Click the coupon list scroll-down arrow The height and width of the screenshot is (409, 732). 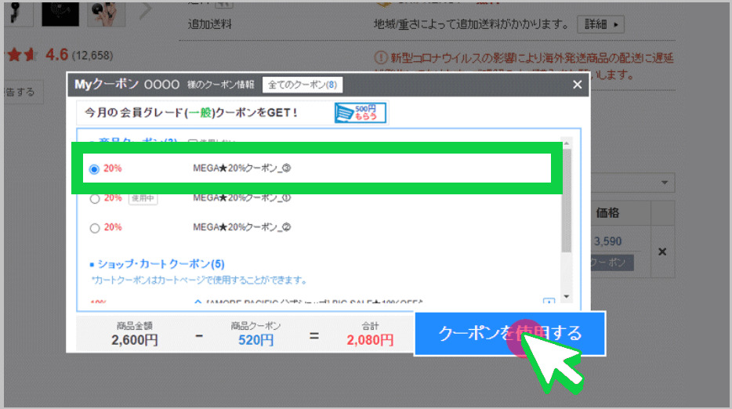567,296
